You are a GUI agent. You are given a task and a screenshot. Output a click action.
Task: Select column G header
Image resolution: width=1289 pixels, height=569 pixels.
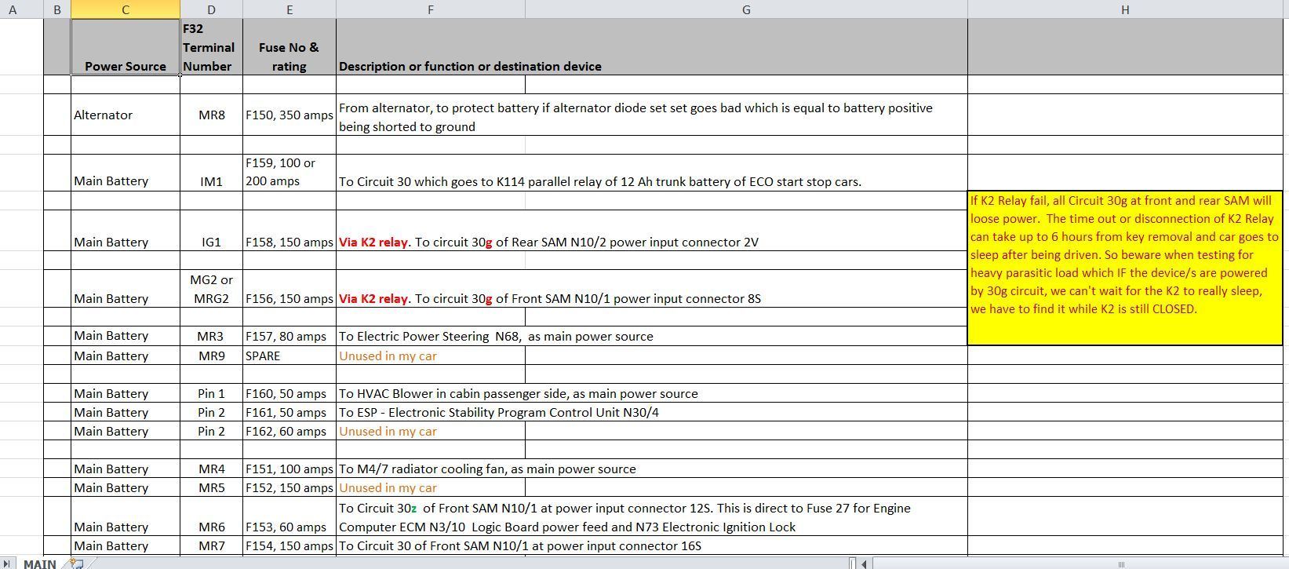click(746, 9)
